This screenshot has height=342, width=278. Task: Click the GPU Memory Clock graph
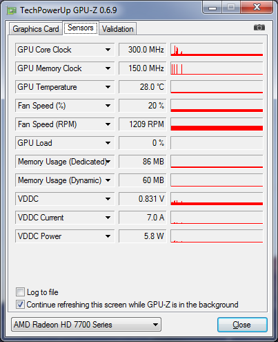(217, 68)
